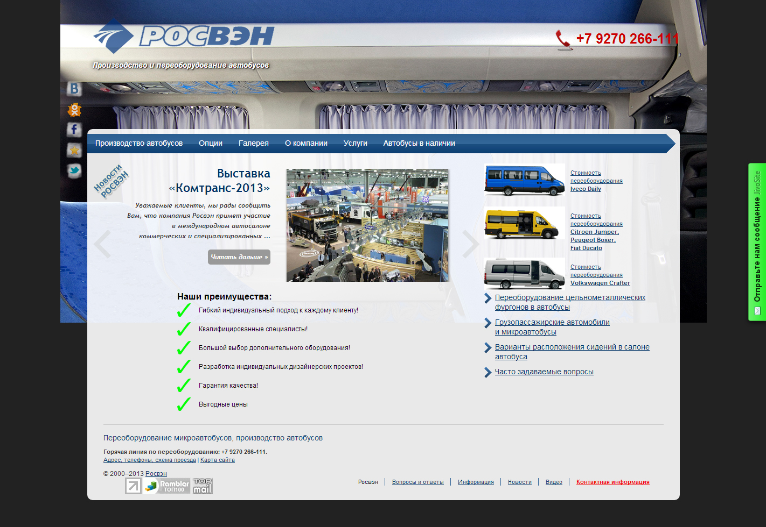Show next news slide with right arrow
Image resolution: width=766 pixels, height=527 pixels.
471,244
